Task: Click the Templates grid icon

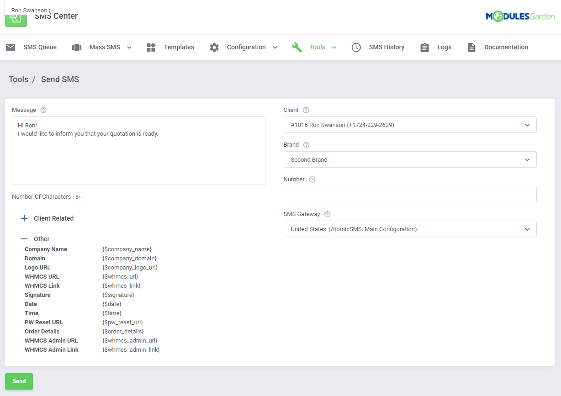Action: point(151,47)
